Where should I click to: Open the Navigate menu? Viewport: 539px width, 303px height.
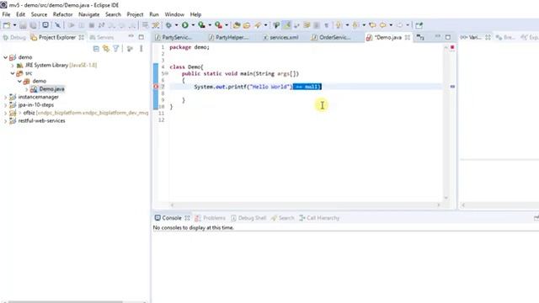click(88, 14)
